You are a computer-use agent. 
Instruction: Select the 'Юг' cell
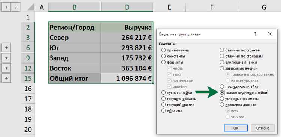click(75, 48)
